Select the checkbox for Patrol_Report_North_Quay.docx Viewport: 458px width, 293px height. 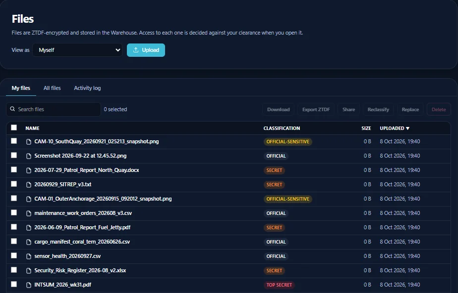pos(14,169)
